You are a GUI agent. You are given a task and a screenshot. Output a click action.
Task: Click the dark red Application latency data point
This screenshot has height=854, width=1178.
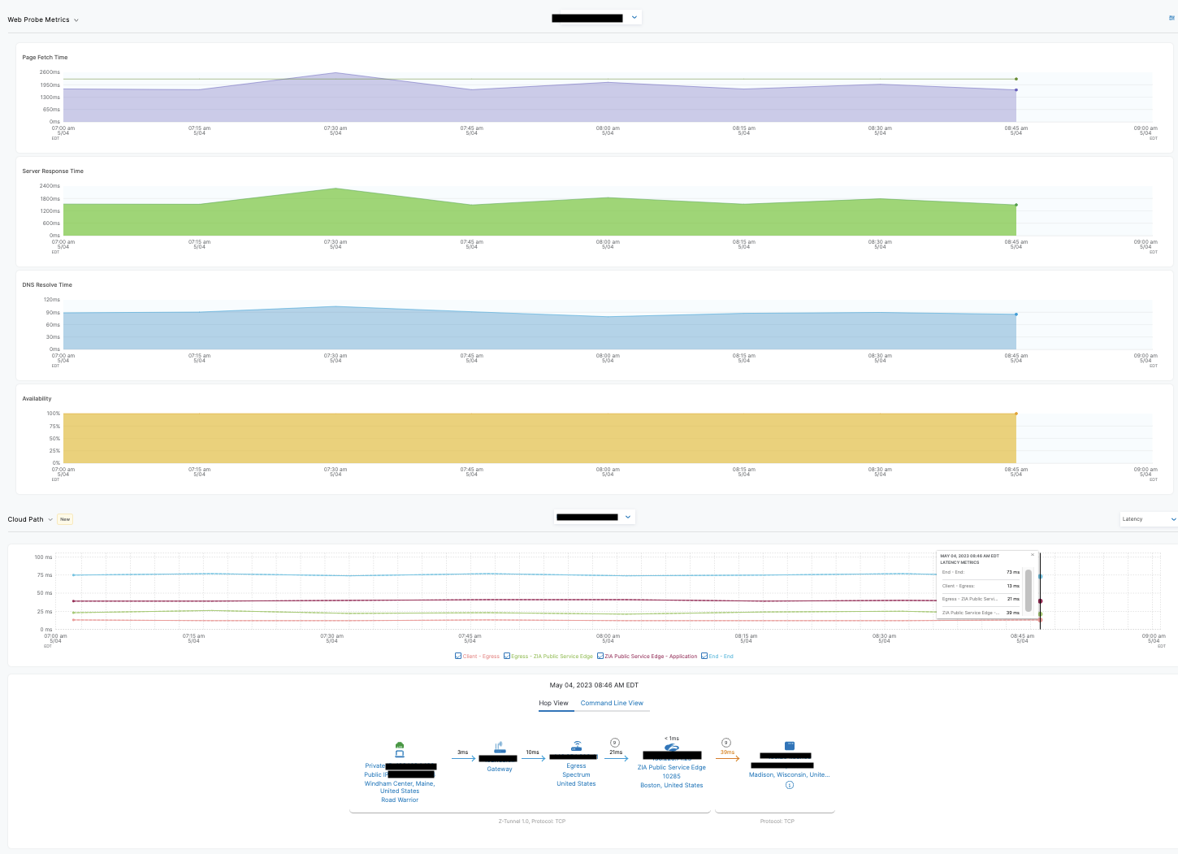click(1040, 601)
